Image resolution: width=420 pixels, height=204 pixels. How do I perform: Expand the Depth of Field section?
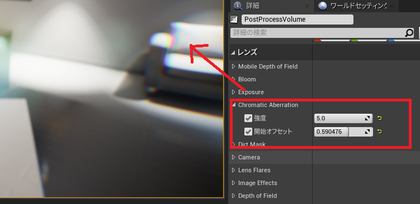pyautogui.click(x=233, y=196)
